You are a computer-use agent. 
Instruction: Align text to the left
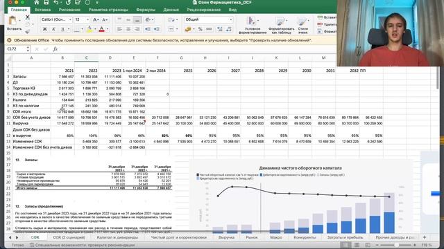(x=119, y=29)
